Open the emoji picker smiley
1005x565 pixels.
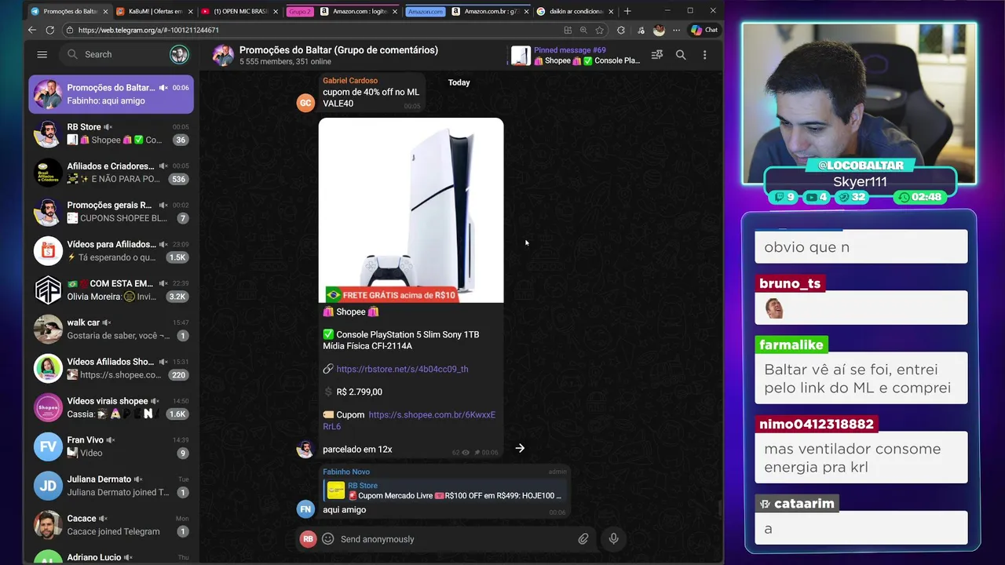pos(327,539)
